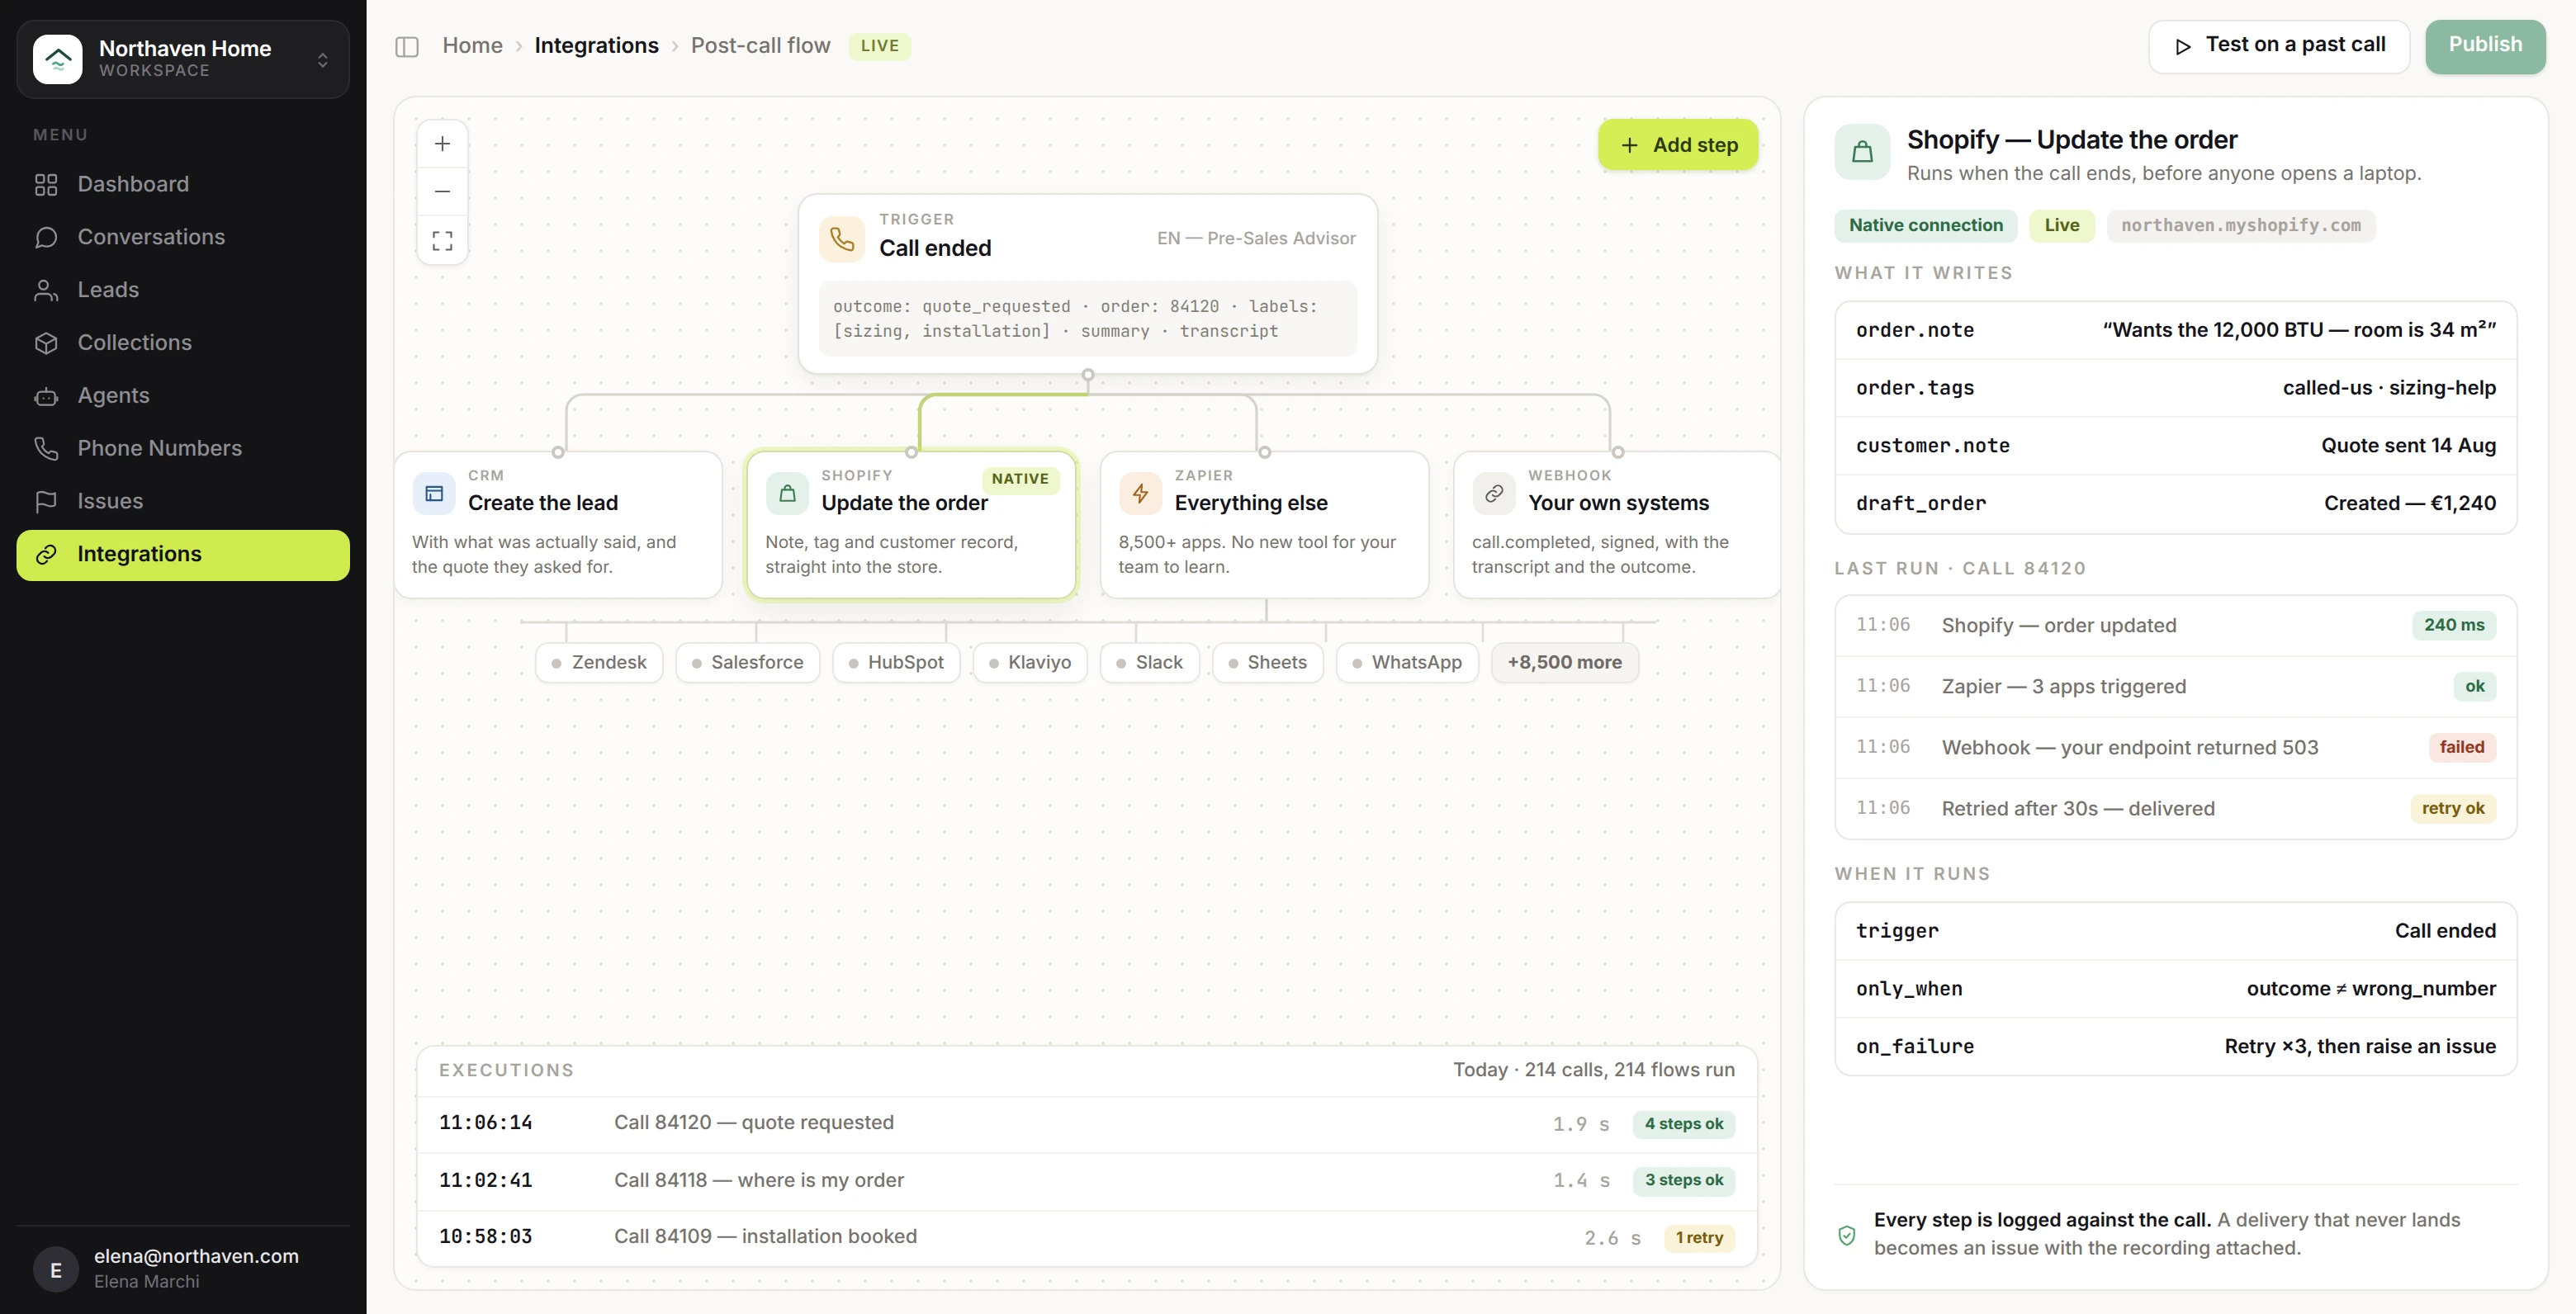Click the Slack app chip

(x=1149, y=663)
